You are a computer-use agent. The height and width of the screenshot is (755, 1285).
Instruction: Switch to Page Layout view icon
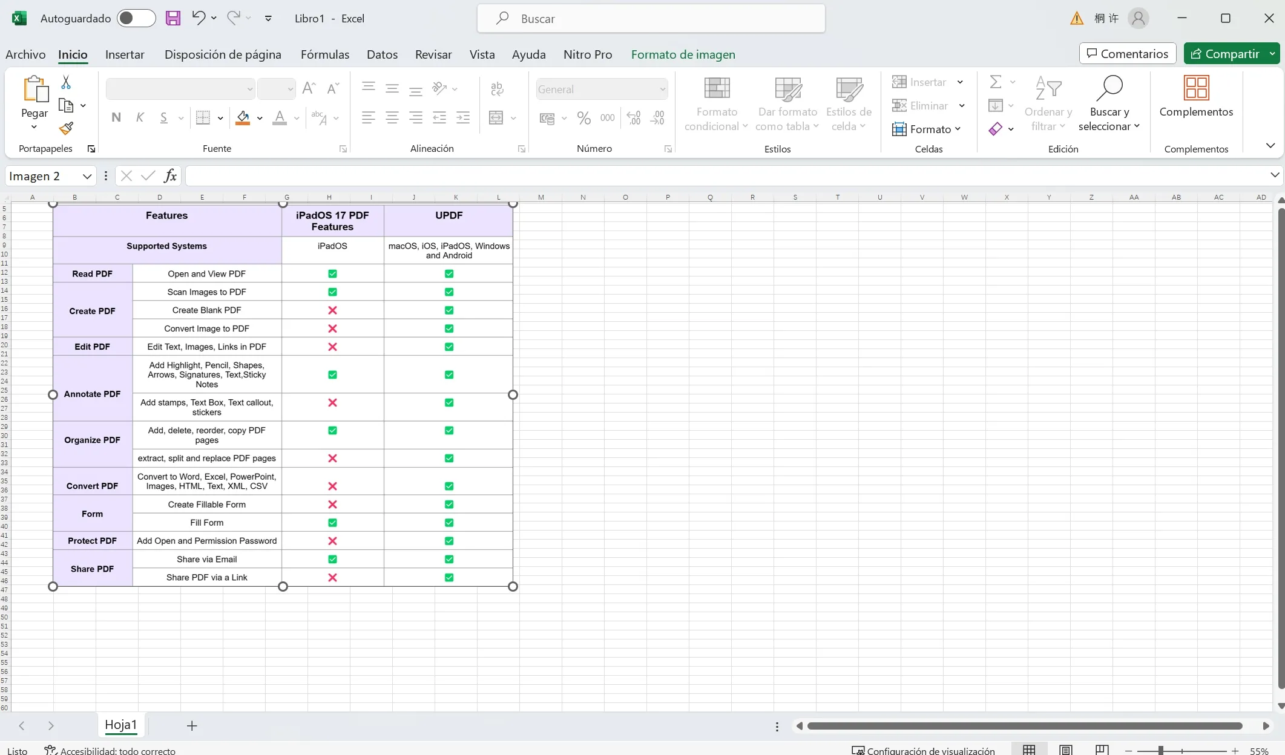pos(1066,750)
